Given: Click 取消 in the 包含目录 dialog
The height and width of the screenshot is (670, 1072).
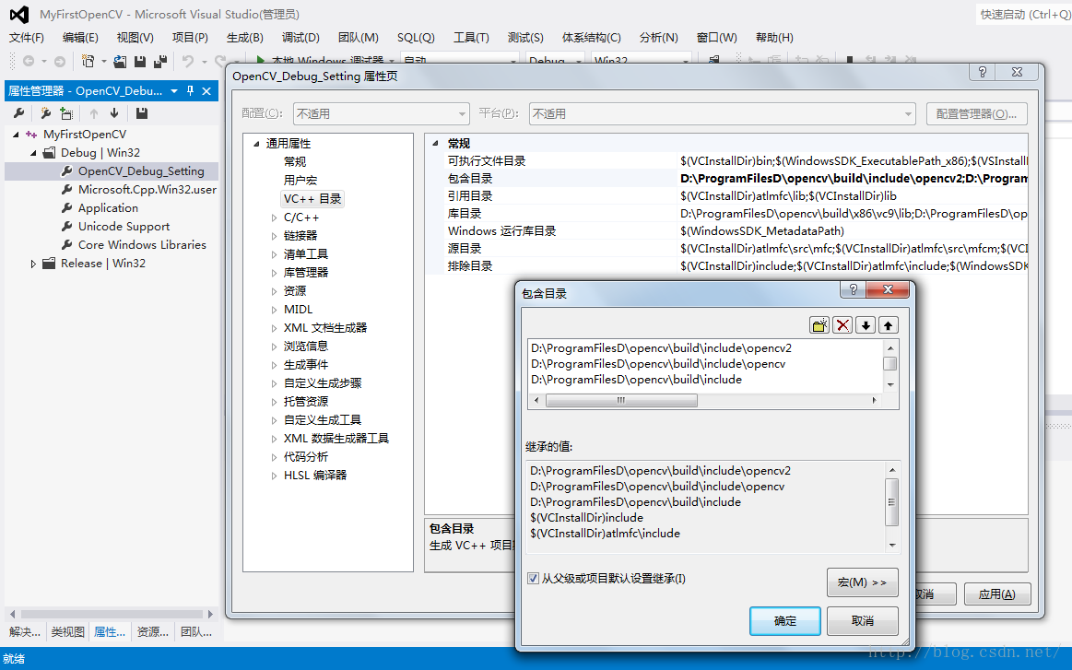Looking at the screenshot, I should 862,621.
